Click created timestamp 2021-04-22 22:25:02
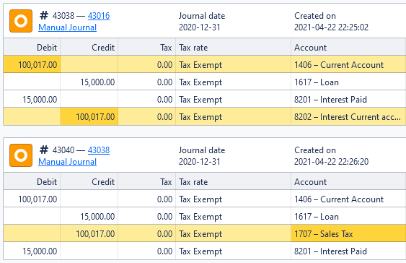The width and height of the screenshot is (406, 263). pos(331,27)
